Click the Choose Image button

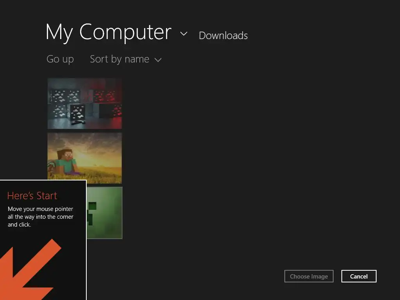tap(309, 276)
